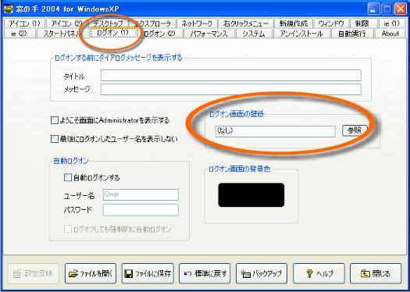Select the 新規作成 tab
The height and width of the screenshot is (292, 410).
pos(294,23)
